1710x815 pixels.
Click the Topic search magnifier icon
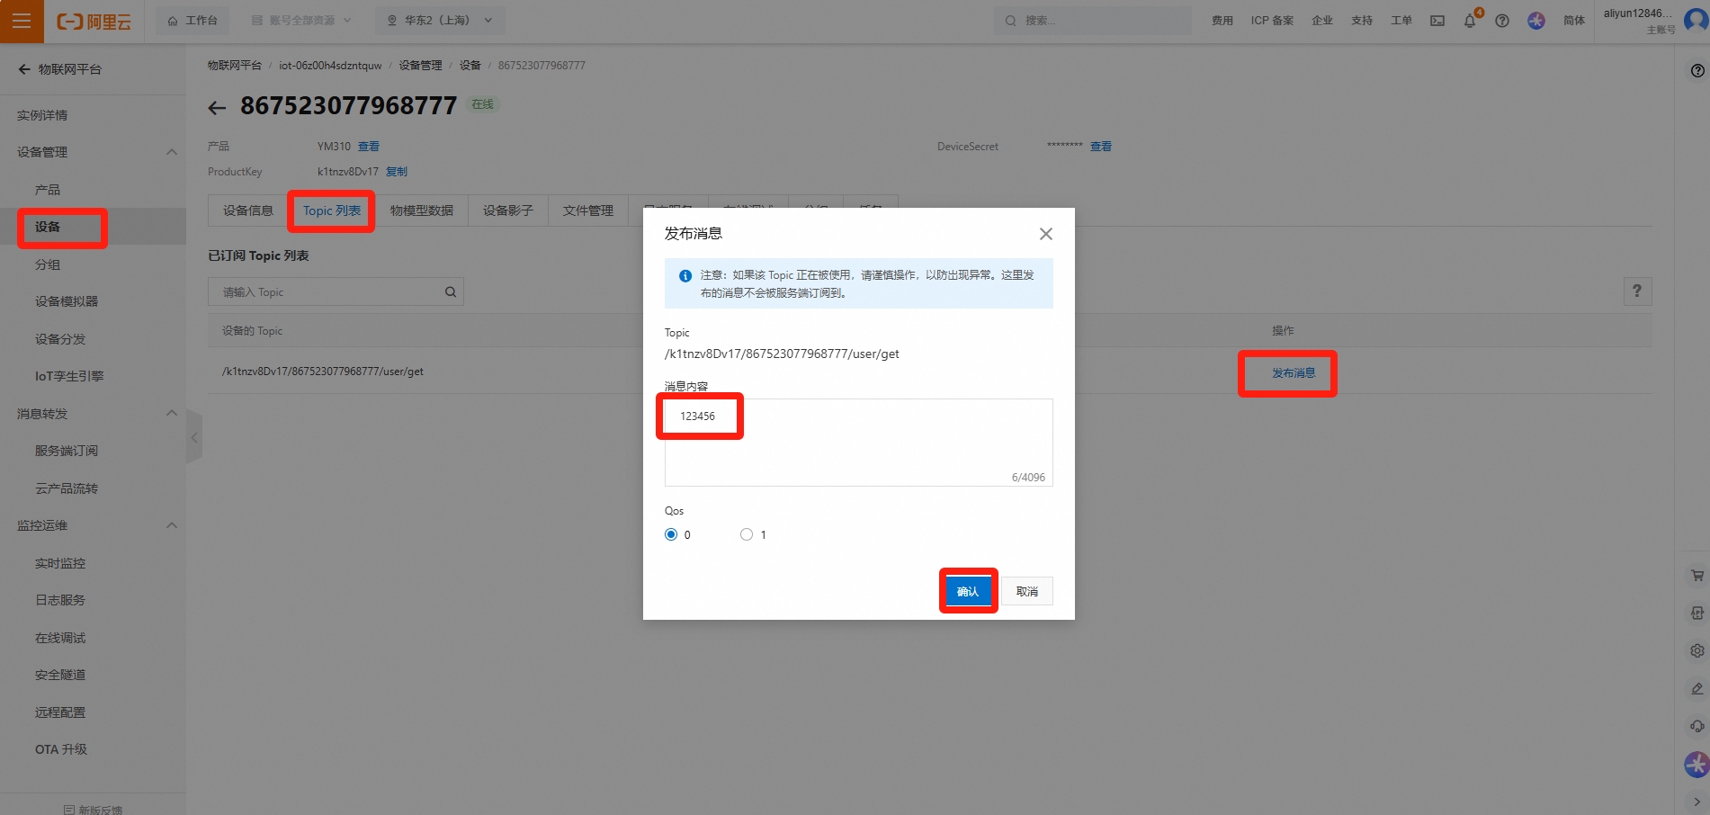[x=451, y=291]
